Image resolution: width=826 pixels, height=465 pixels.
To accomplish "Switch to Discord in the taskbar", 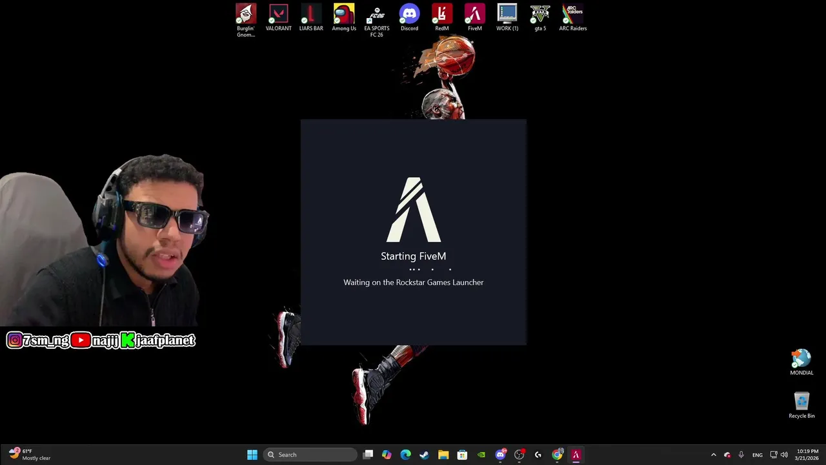I will (500, 455).
